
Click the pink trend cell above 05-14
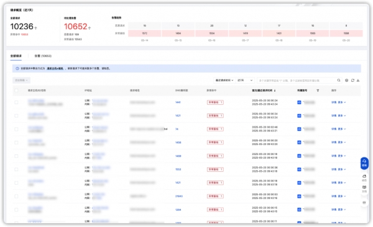[x=145, y=33]
